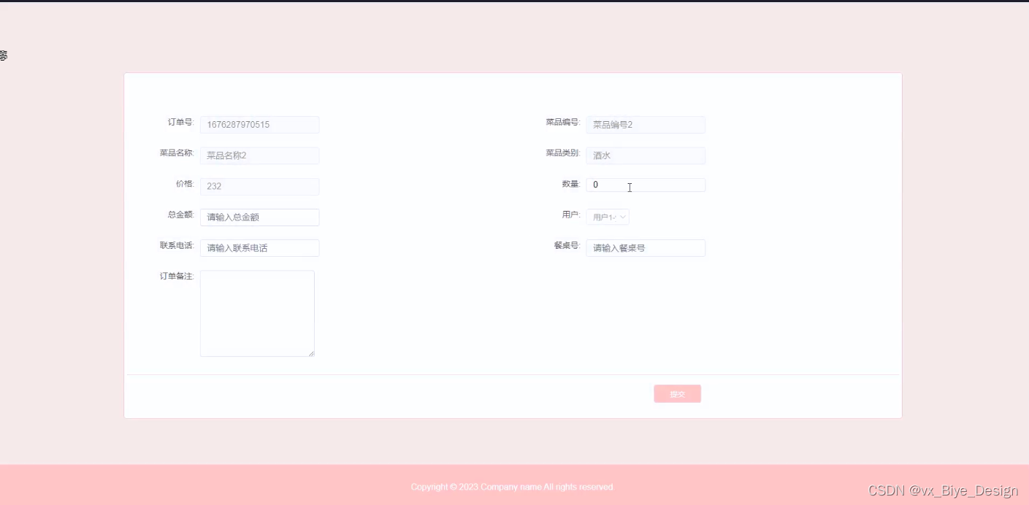Image resolution: width=1029 pixels, height=505 pixels.
Task: Click the 联系电话 label
Action: pyautogui.click(x=177, y=245)
